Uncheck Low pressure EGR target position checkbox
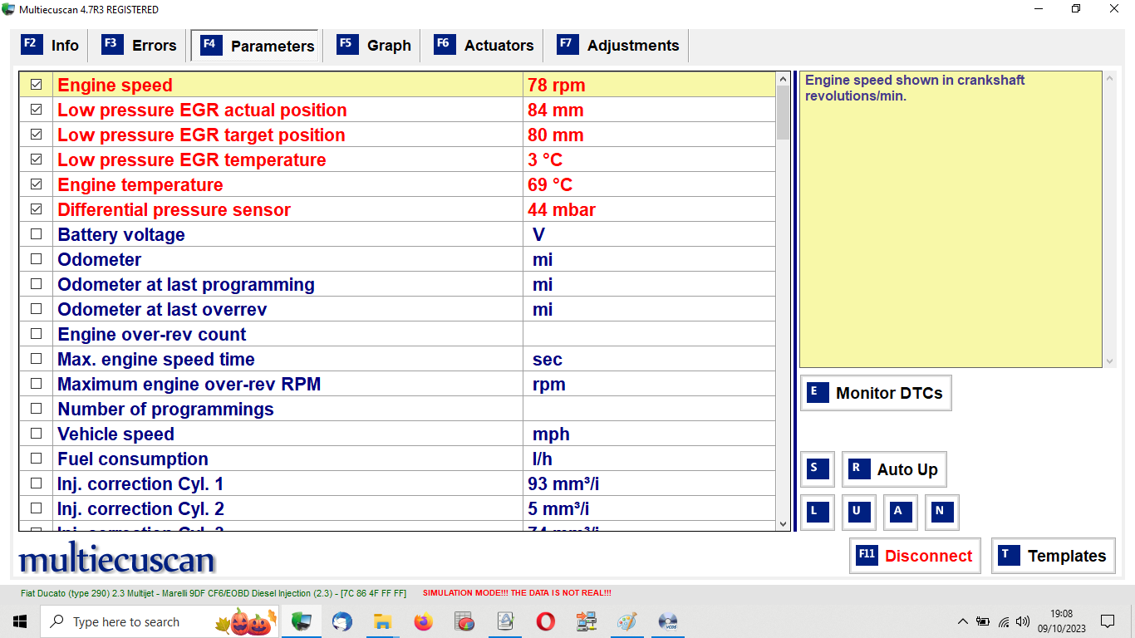 pyautogui.click(x=36, y=135)
